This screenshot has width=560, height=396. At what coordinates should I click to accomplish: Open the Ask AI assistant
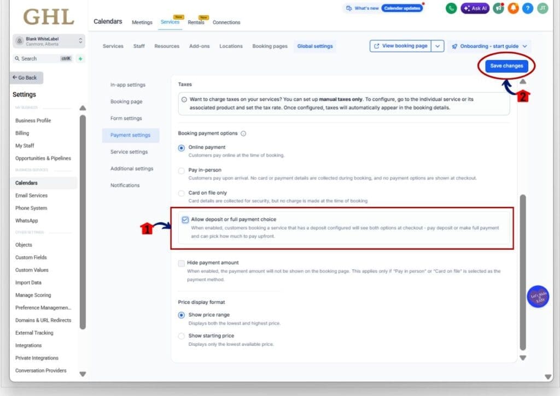(x=475, y=8)
